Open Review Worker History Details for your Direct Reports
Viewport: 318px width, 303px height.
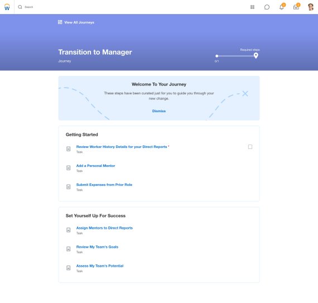(x=122, y=147)
